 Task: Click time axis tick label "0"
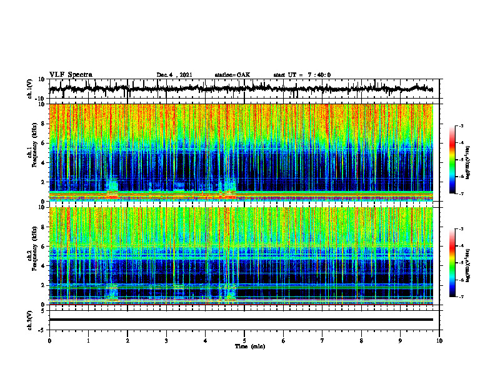[49, 341]
